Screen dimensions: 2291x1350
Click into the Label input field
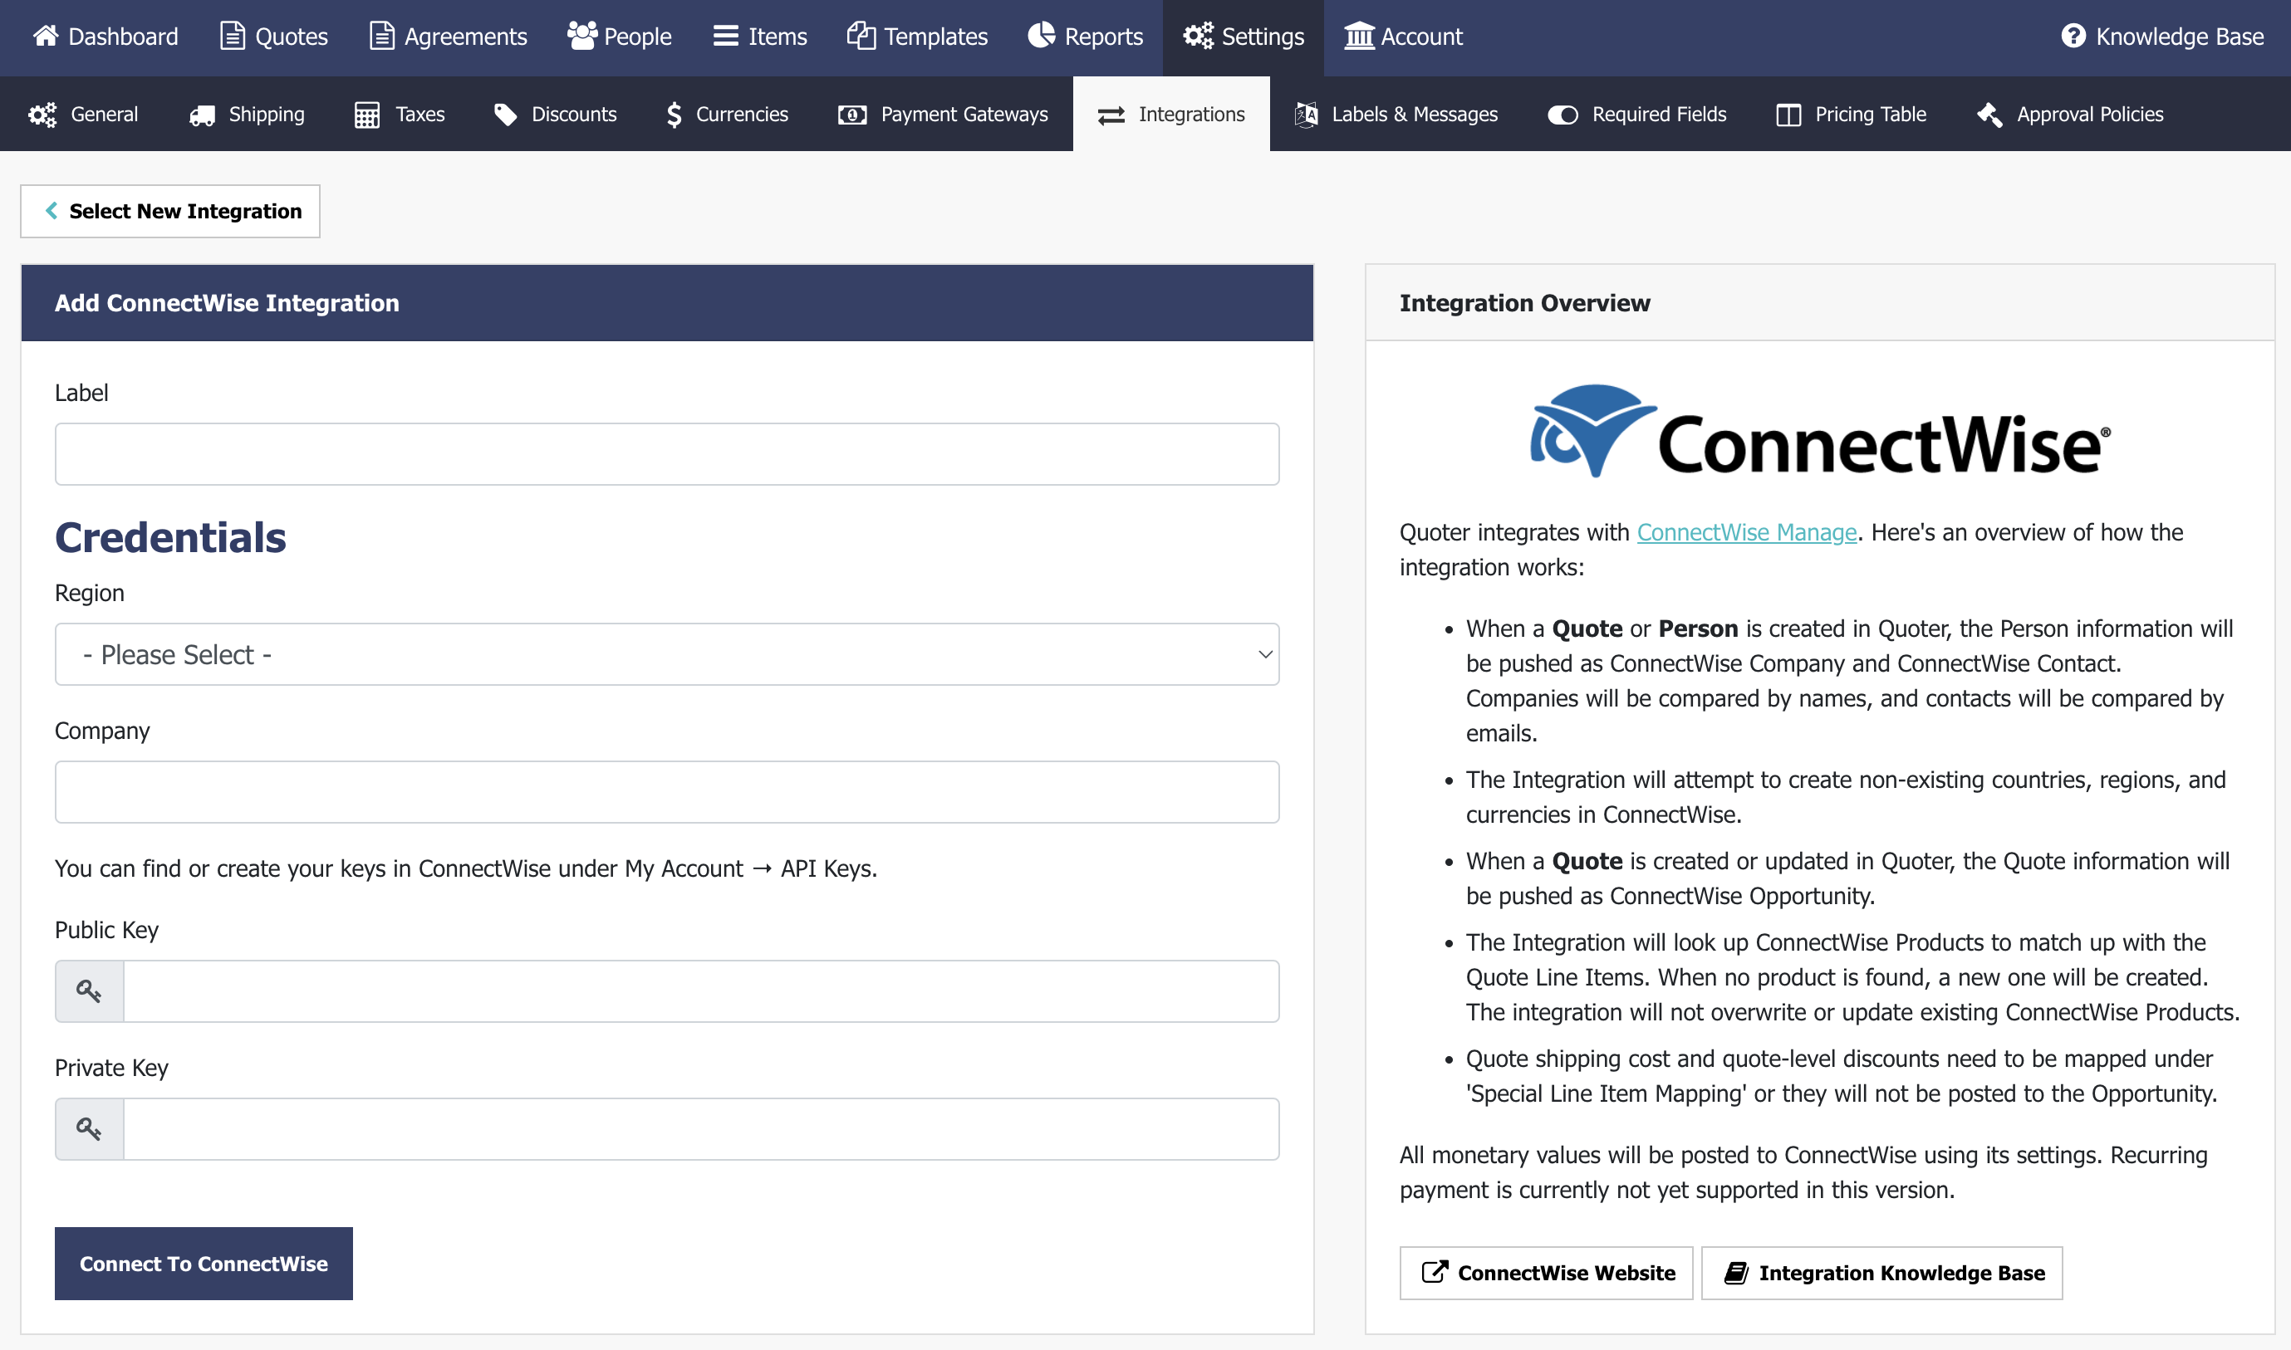[x=667, y=454]
